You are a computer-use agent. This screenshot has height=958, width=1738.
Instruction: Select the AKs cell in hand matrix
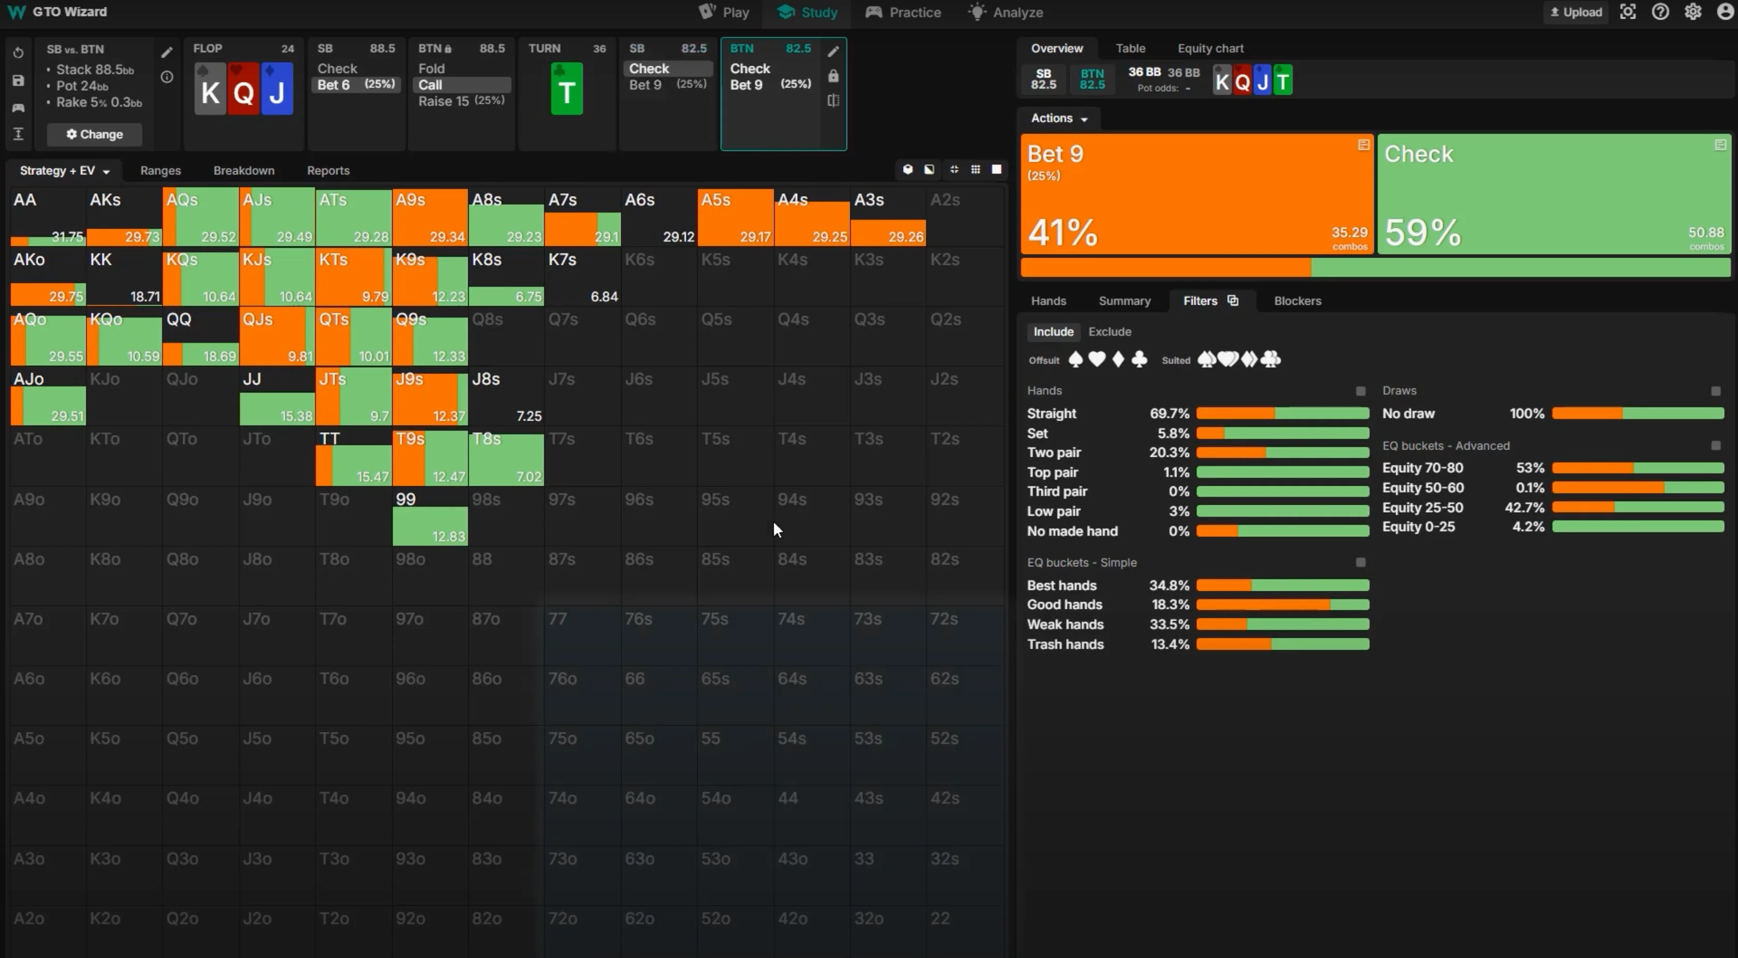click(124, 217)
